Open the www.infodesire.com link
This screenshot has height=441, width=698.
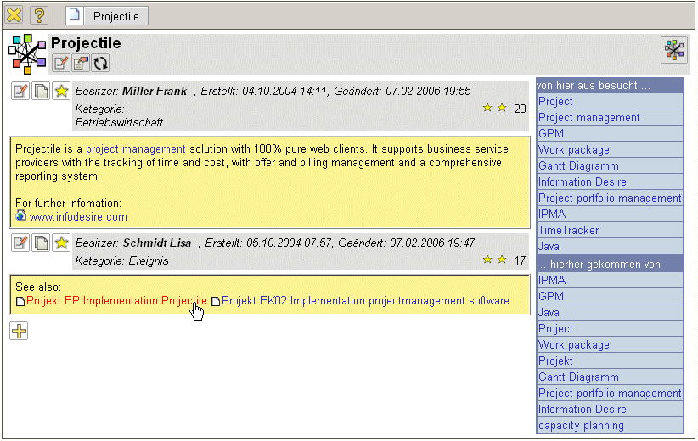click(78, 216)
